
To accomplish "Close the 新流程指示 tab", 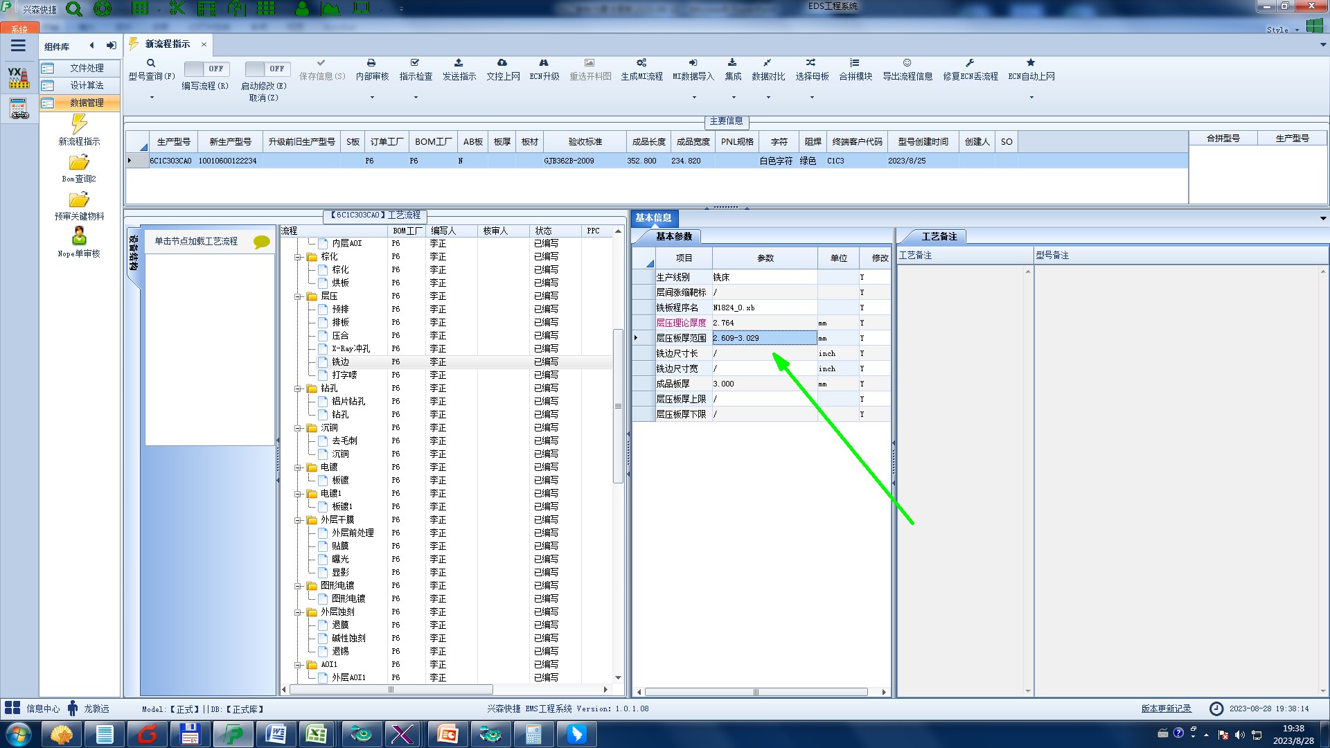I will point(204,44).
